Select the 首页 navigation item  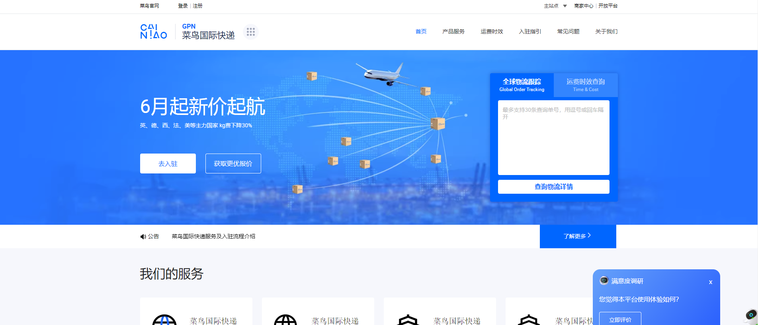(421, 31)
